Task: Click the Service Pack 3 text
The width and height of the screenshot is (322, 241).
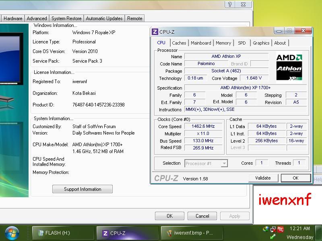Action: 87,61
